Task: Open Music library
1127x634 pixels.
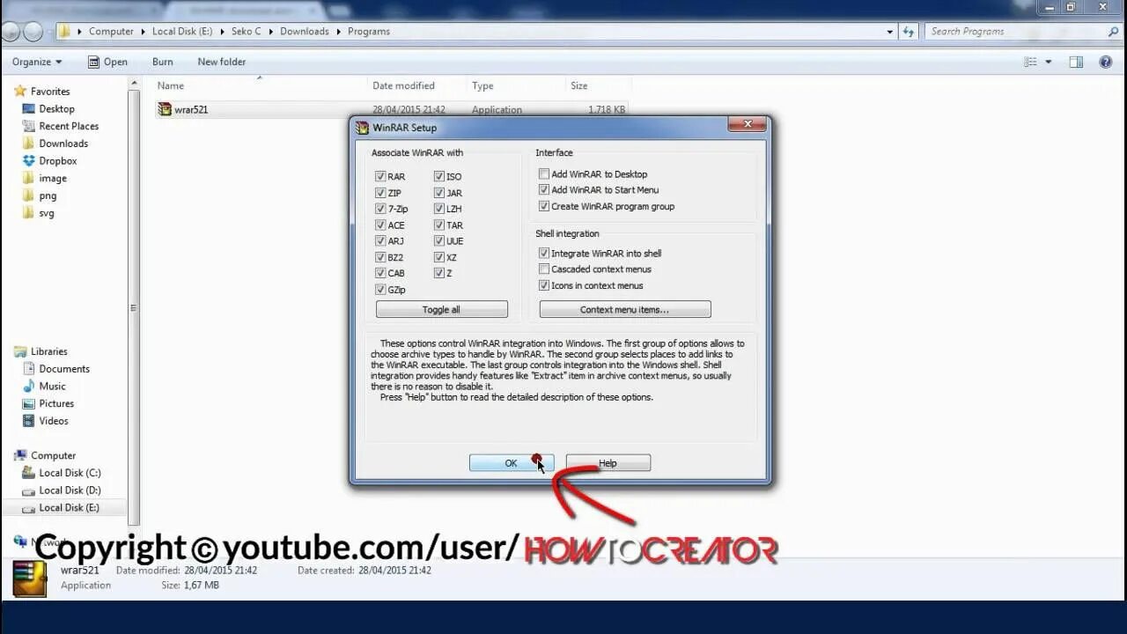Action: click(52, 387)
